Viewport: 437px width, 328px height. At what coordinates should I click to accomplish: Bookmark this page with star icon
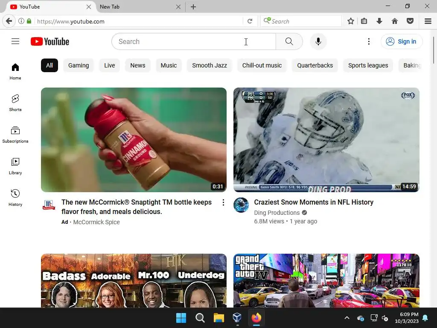click(x=351, y=21)
